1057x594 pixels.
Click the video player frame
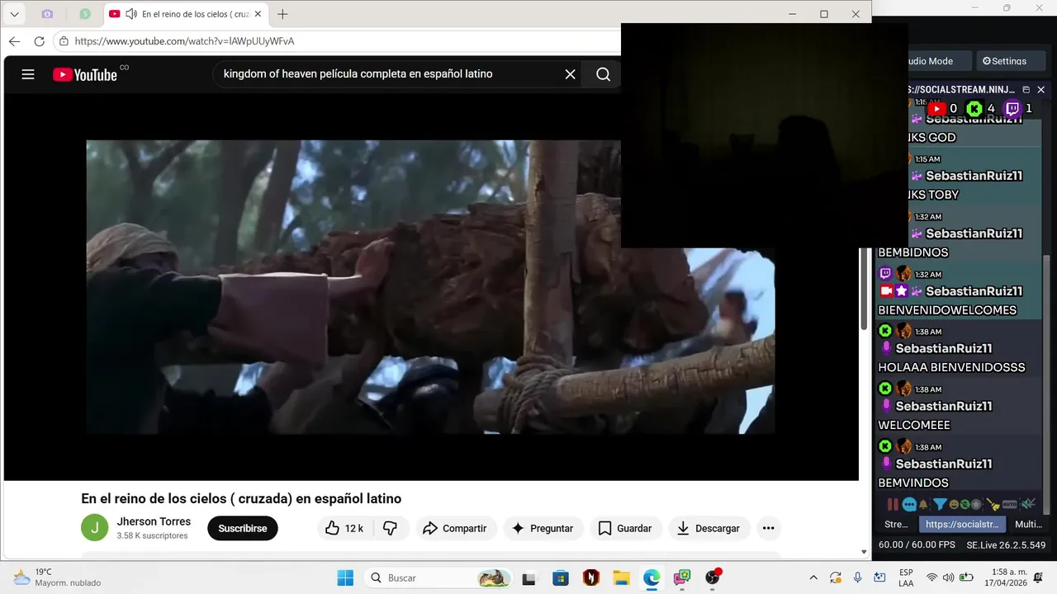pyautogui.click(x=431, y=286)
